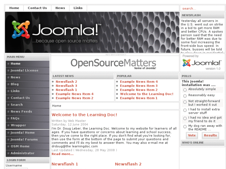Screen dimensions: 226x169
Task: Choose 'I had to install extra server stuff'
Action: click(x=185, y=110)
